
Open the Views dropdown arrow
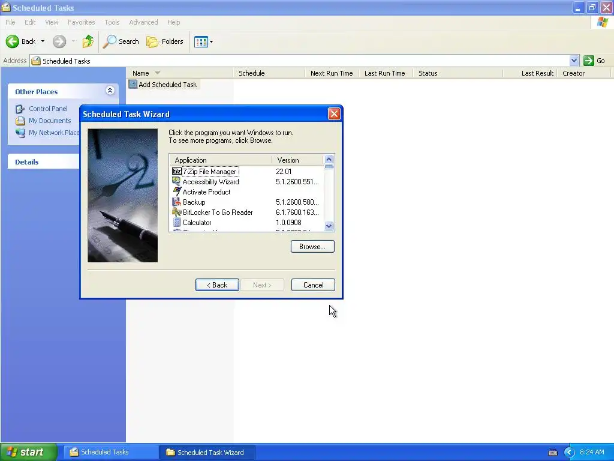coord(212,41)
